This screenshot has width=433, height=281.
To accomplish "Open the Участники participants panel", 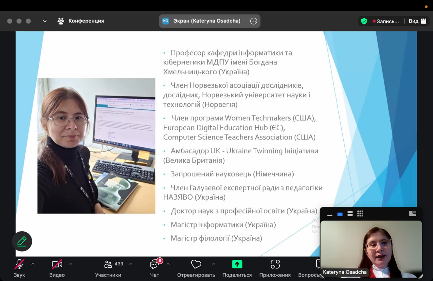I will pos(108,264).
